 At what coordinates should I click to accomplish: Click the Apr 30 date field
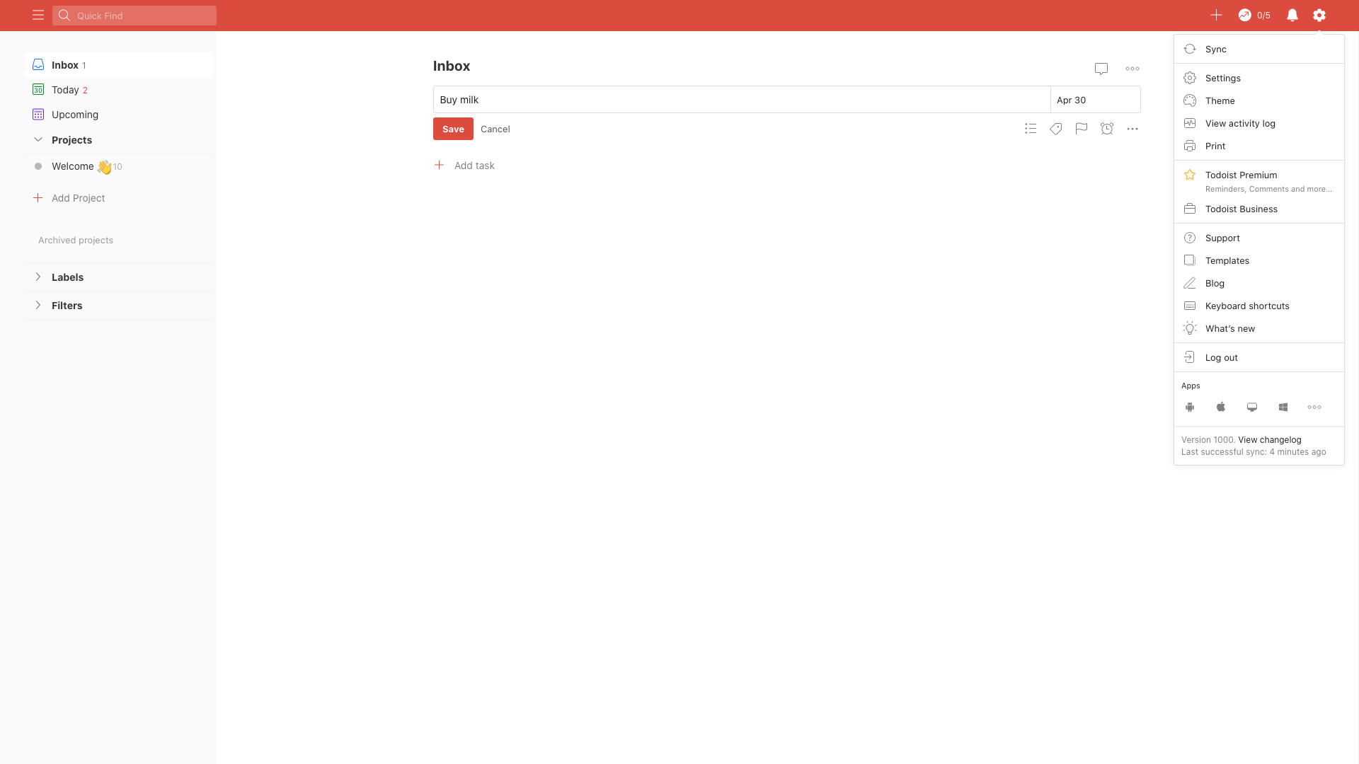1094,100
